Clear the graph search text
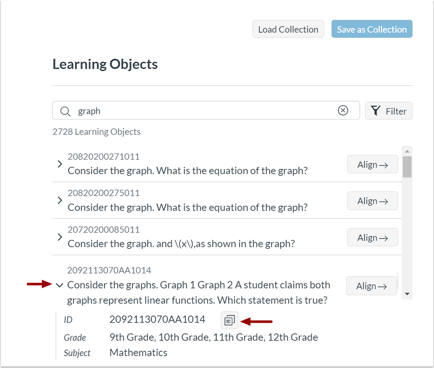The height and width of the screenshot is (368, 434). [343, 111]
